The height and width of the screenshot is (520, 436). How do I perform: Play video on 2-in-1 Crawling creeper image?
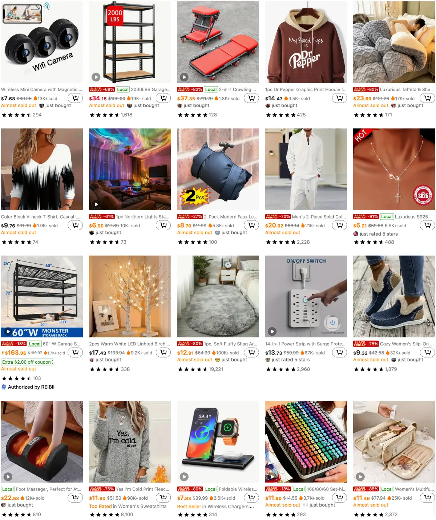click(184, 77)
